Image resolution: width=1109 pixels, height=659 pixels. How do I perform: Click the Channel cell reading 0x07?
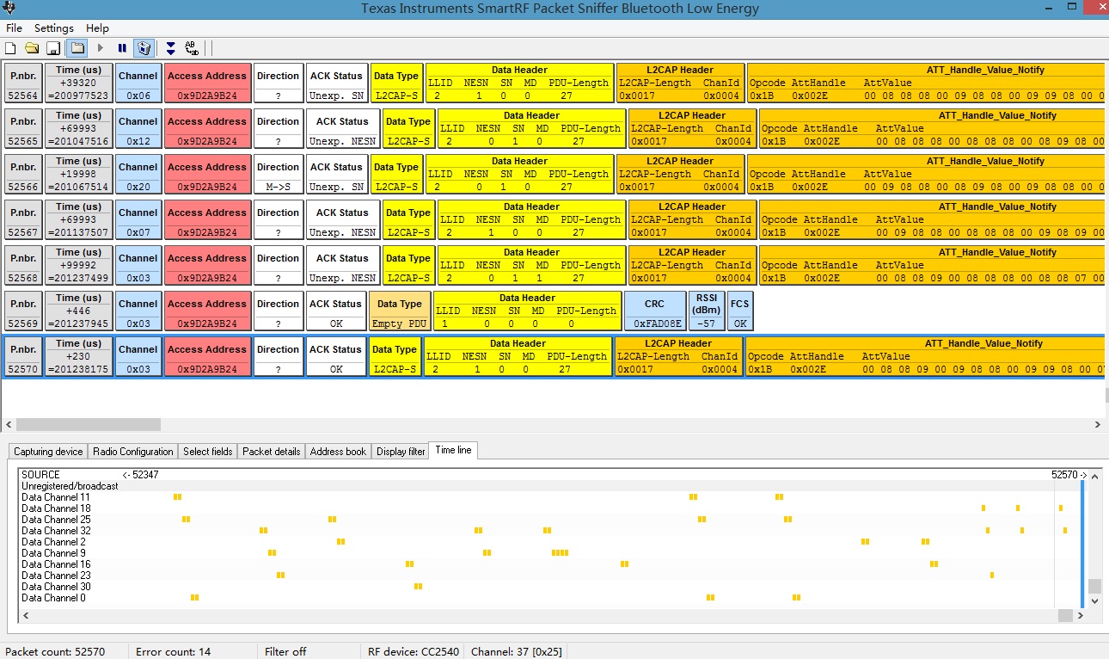pyautogui.click(x=138, y=220)
